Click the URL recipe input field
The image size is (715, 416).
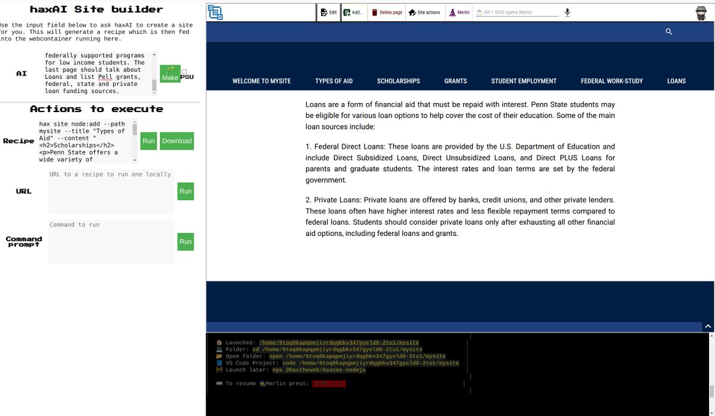111,191
